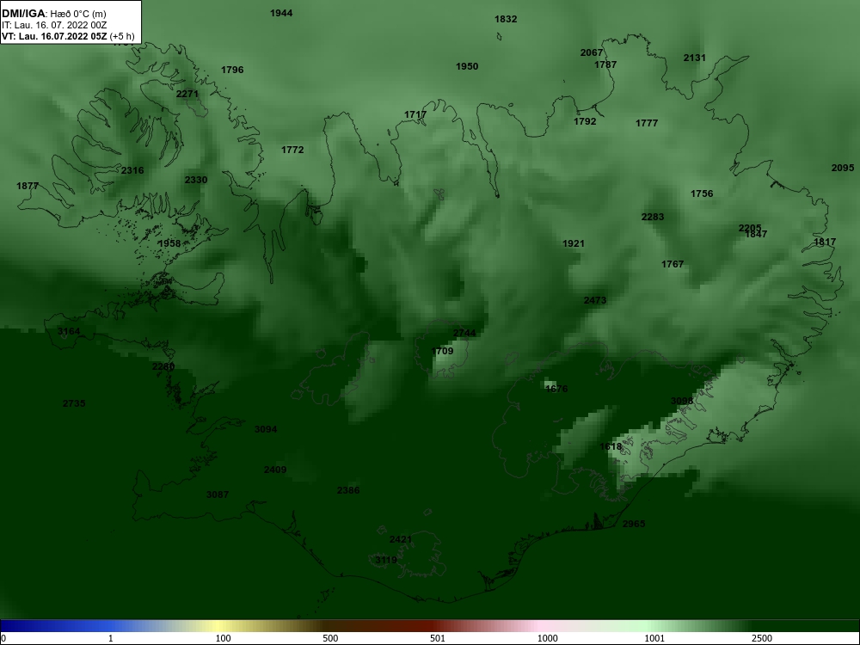Click the 2965 label off the southeast coast
This screenshot has width=860, height=645.
[x=634, y=525]
